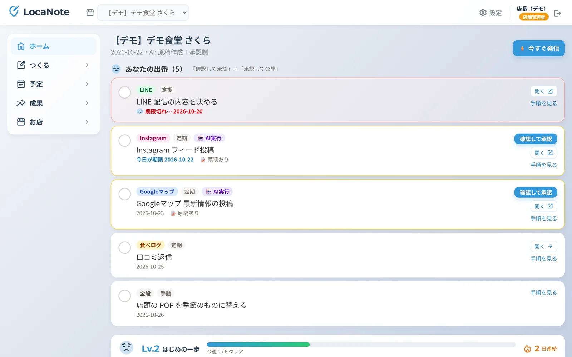Click the robot icon in Googleマップ AI実行 badge

tap(208, 192)
